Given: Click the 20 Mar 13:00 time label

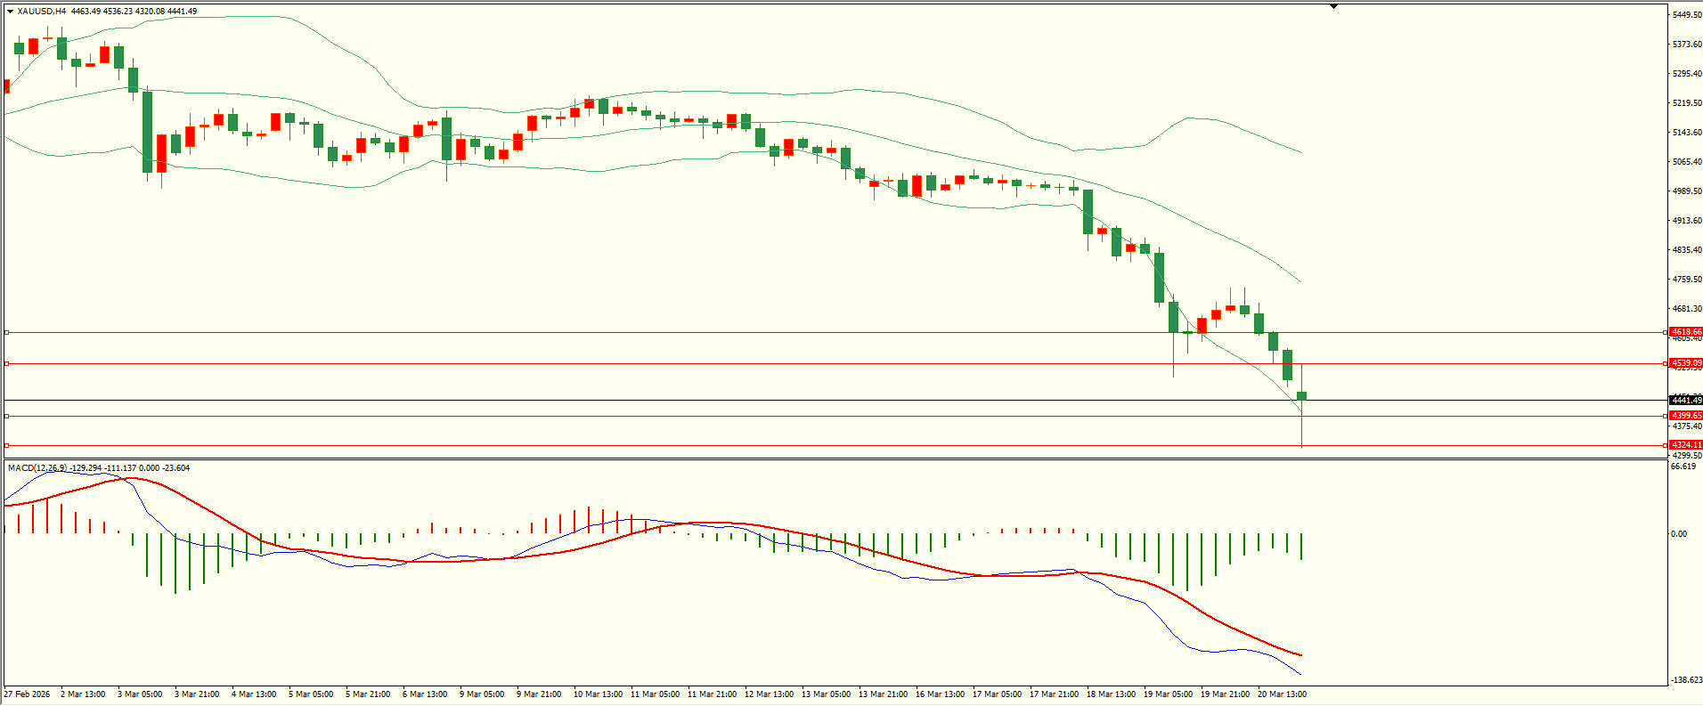Looking at the screenshot, I should tap(1282, 694).
